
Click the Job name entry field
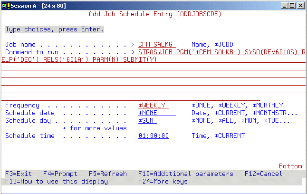click(157, 44)
